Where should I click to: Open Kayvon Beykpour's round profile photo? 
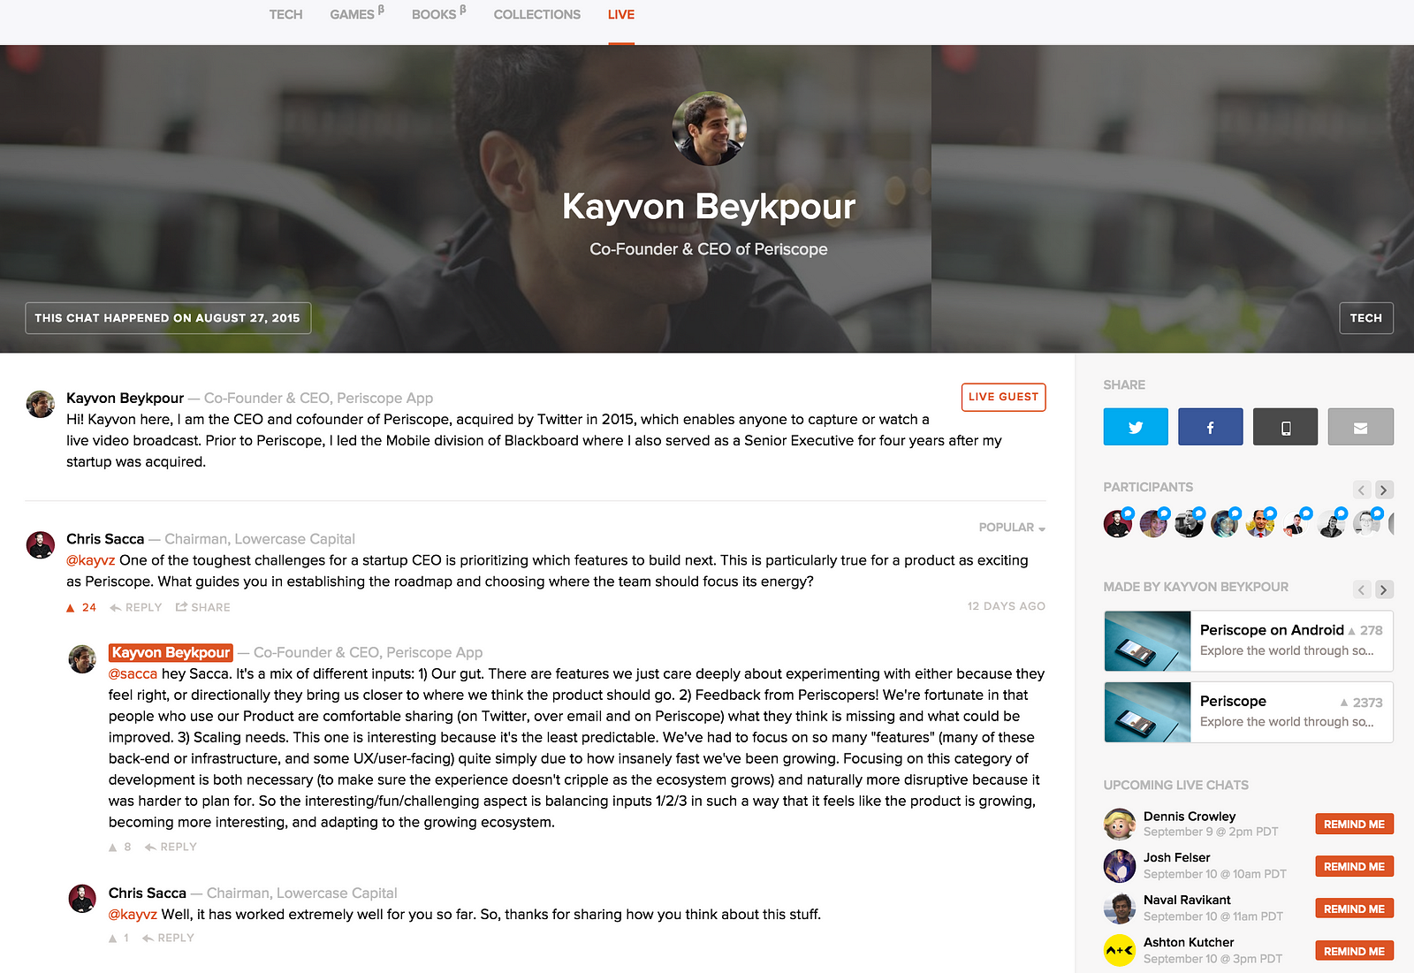(710, 129)
